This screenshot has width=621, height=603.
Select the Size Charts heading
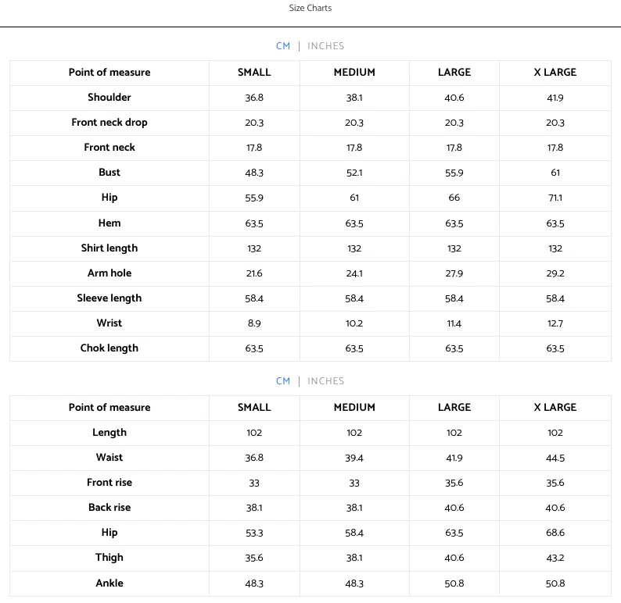click(x=310, y=8)
